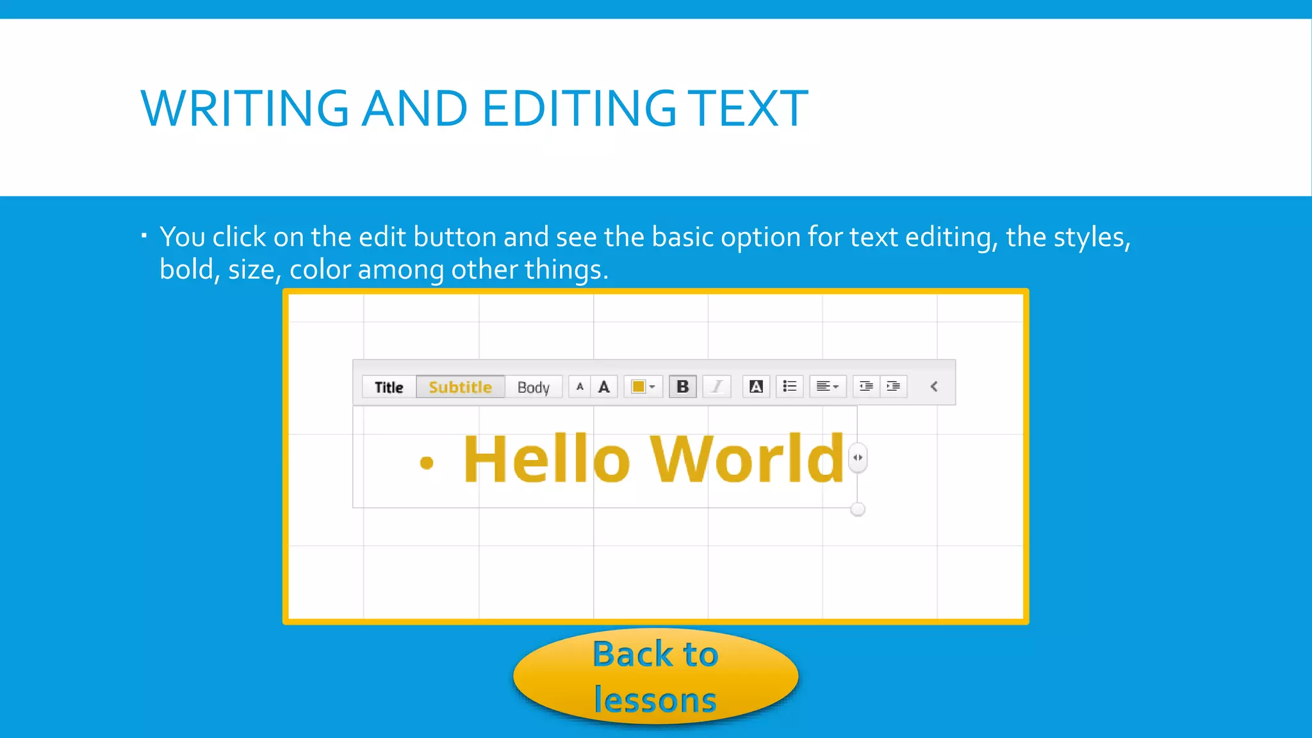
Task: Increase font size with large A
Action: 604,387
